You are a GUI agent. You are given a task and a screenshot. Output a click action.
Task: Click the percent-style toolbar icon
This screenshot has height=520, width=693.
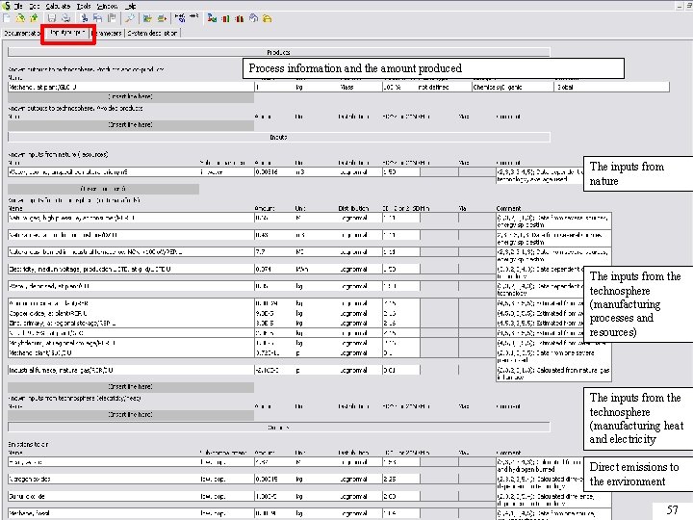click(180, 17)
